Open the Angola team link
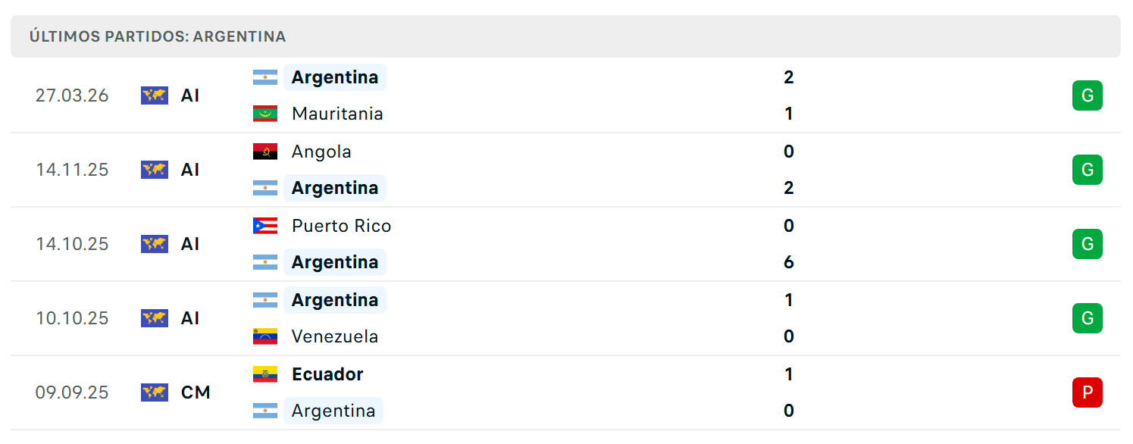The height and width of the screenshot is (444, 1133). point(321,152)
